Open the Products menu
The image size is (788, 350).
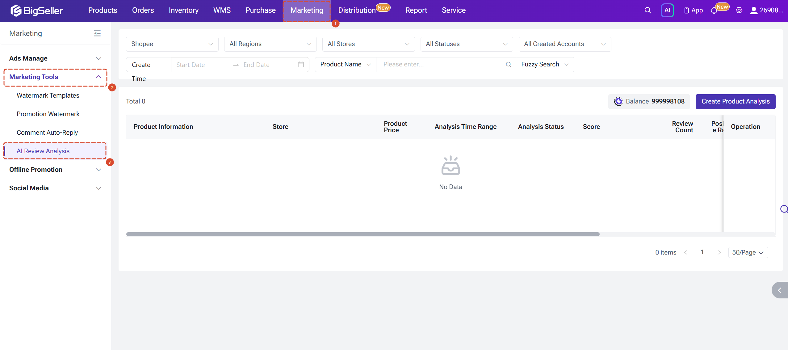103,10
